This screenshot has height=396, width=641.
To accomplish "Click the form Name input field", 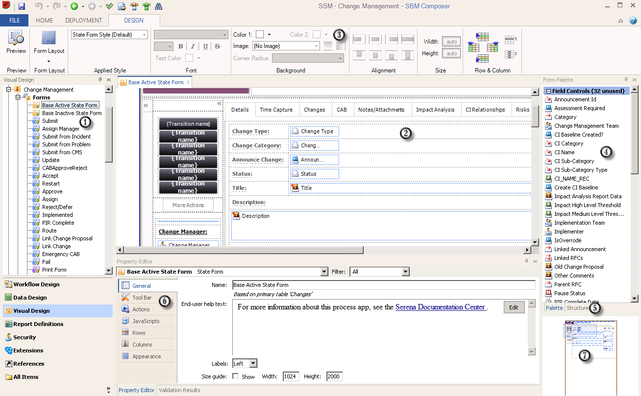I will [x=383, y=285].
